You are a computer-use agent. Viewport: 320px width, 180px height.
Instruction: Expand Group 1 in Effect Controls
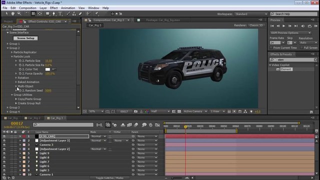(x=7, y=43)
